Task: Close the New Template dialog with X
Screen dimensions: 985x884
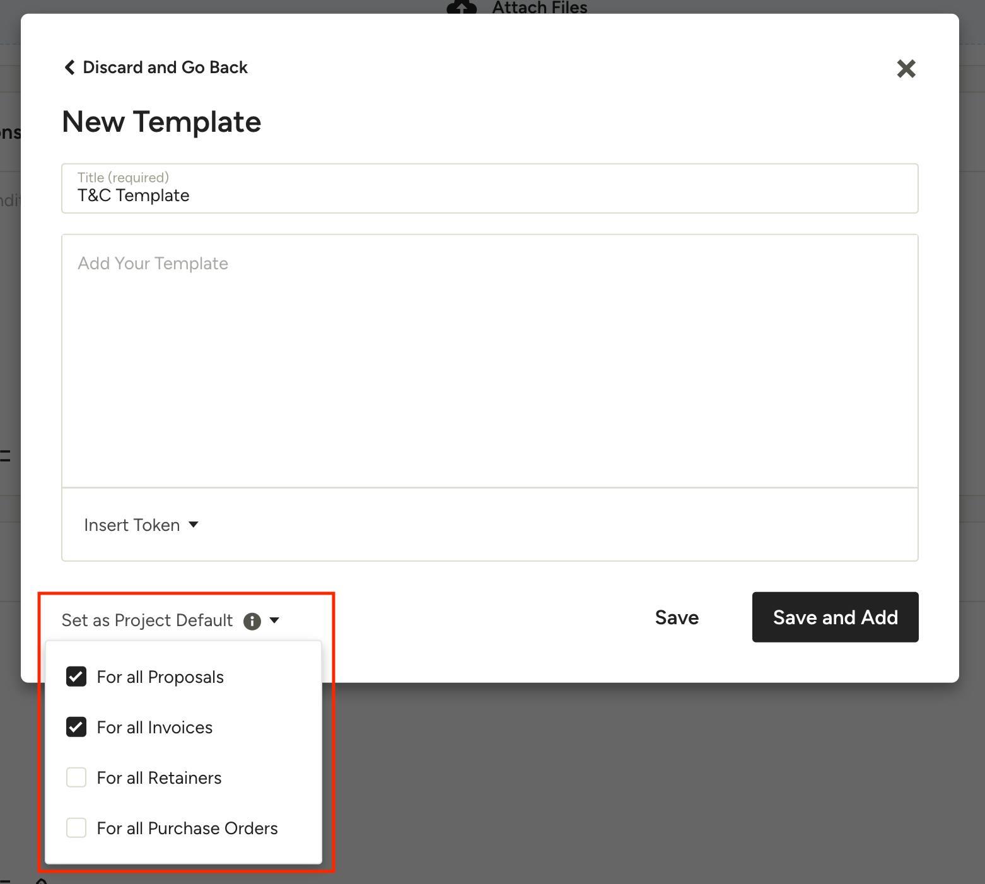Action: tap(906, 68)
